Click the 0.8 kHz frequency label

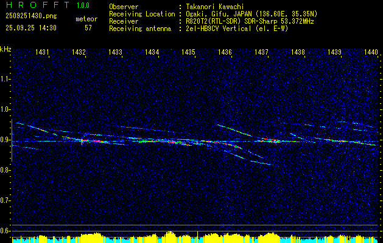4,170
